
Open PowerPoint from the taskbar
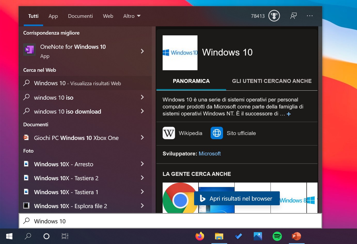point(296,236)
